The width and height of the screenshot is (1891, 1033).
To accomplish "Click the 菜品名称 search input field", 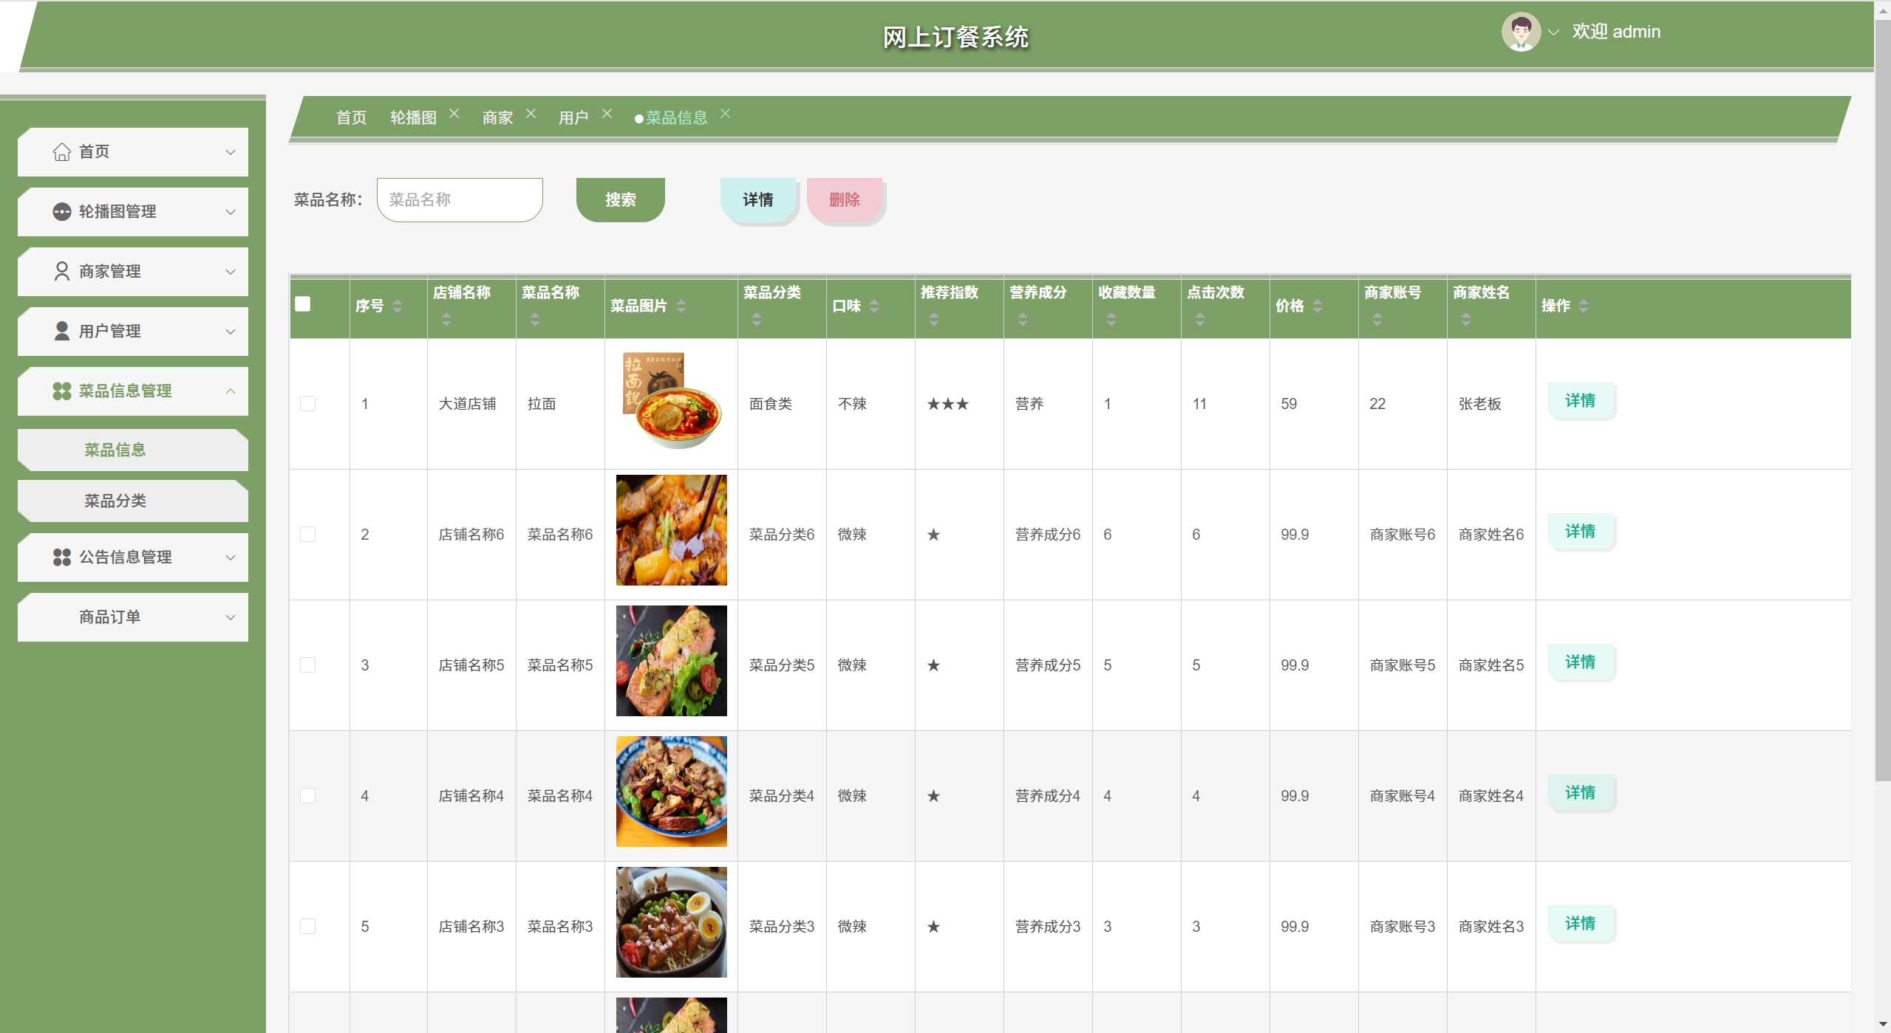I will click(x=460, y=200).
